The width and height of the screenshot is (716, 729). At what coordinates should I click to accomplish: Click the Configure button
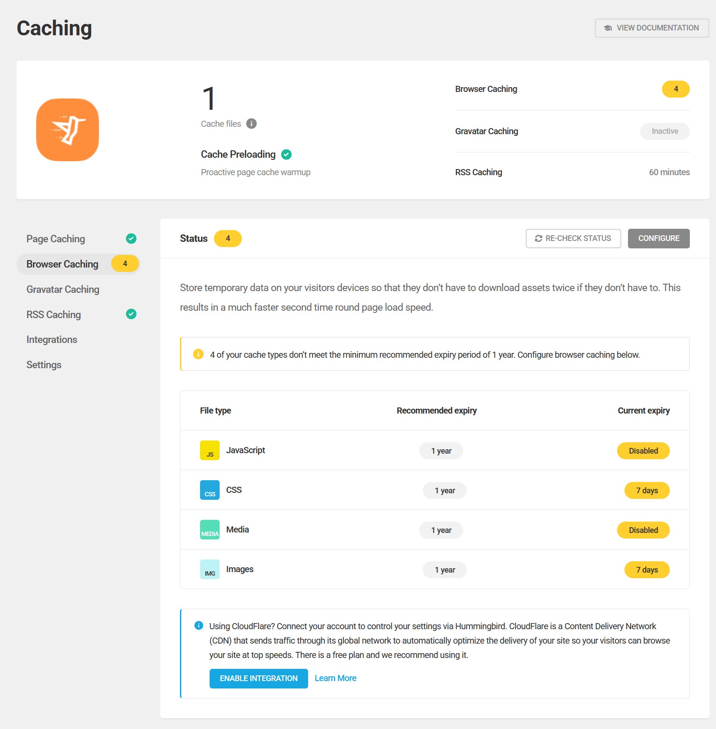click(658, 238)
